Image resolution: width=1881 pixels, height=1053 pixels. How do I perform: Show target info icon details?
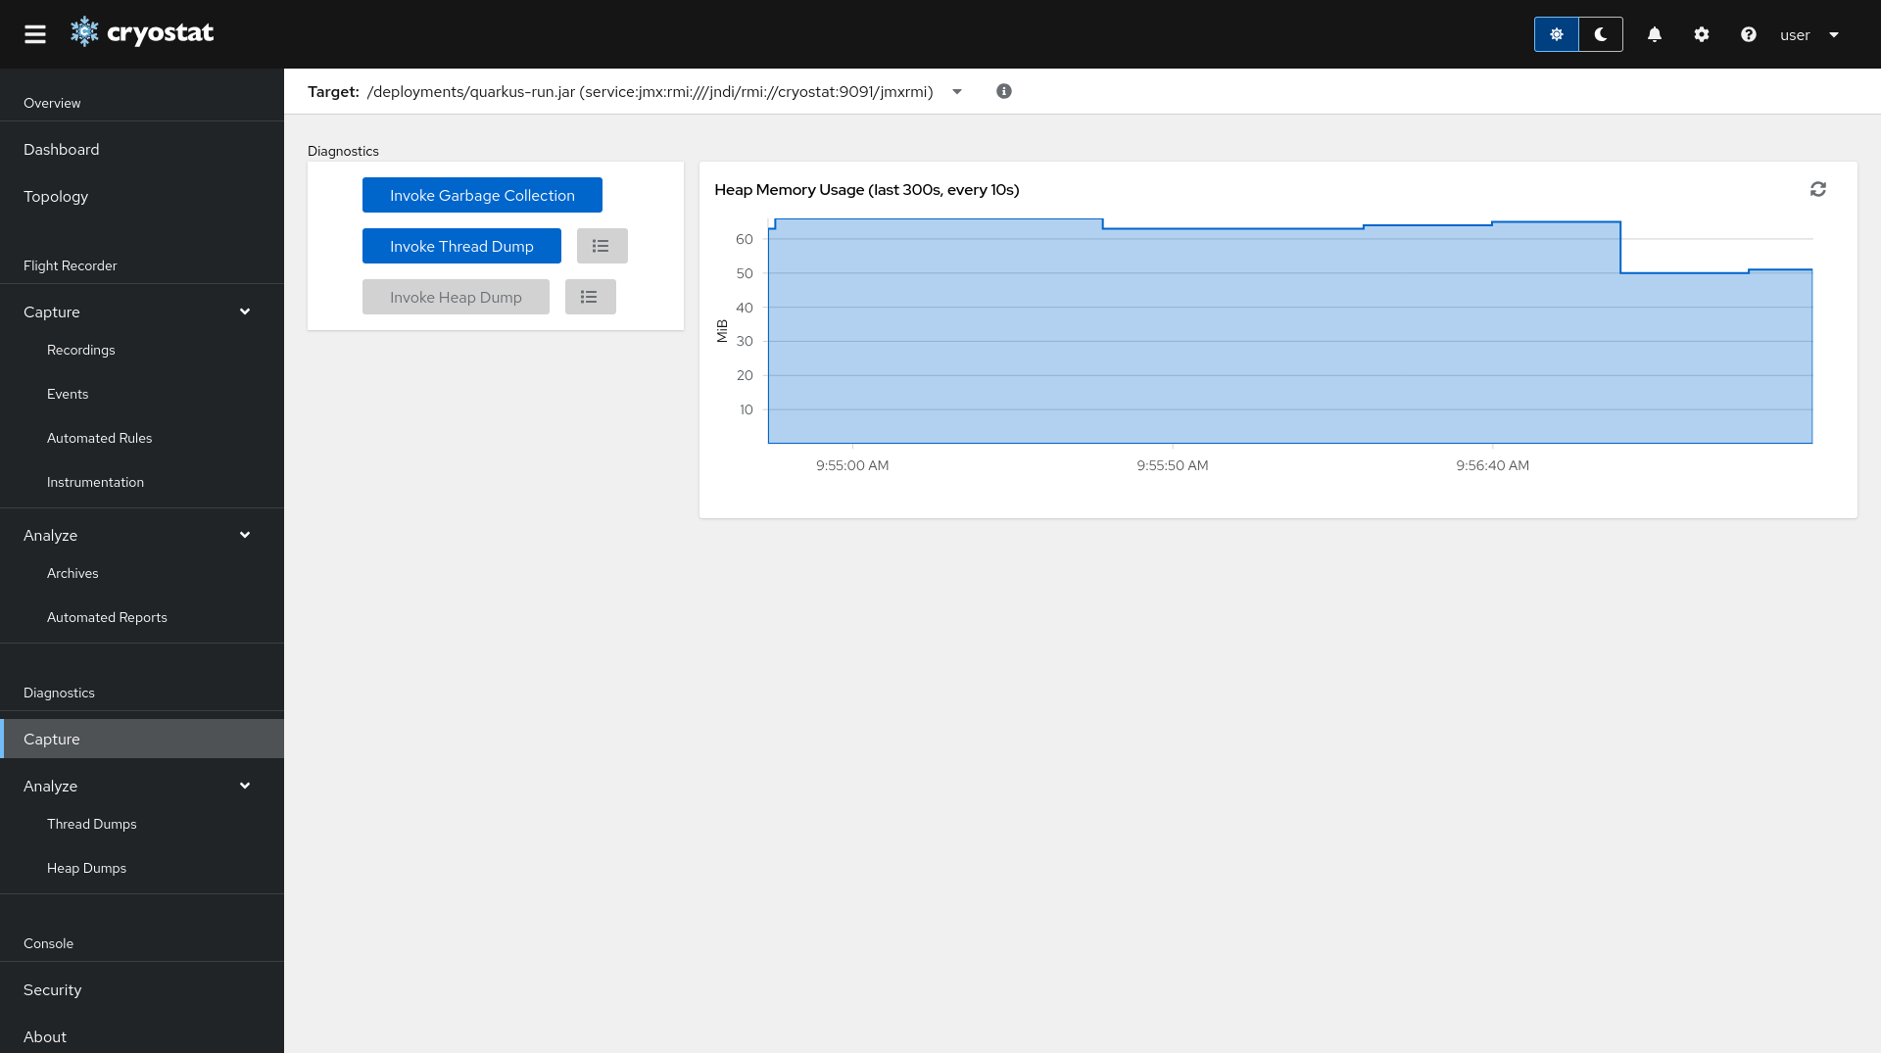(1004, 91)
